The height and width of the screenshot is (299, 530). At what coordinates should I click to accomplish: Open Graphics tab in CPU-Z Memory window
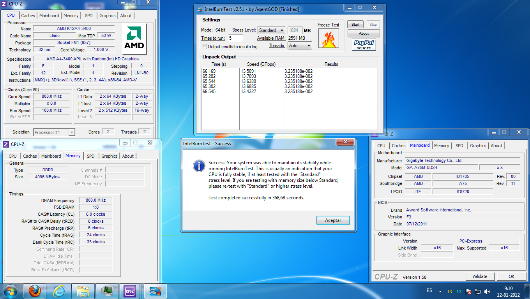coord(110,156)
